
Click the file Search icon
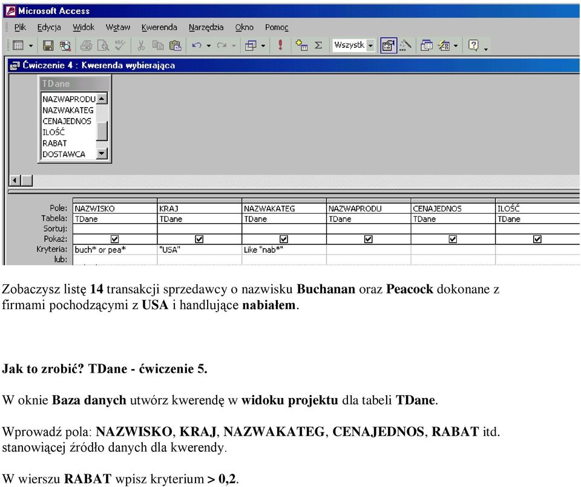pyautogui.click(x=65, y=45)
